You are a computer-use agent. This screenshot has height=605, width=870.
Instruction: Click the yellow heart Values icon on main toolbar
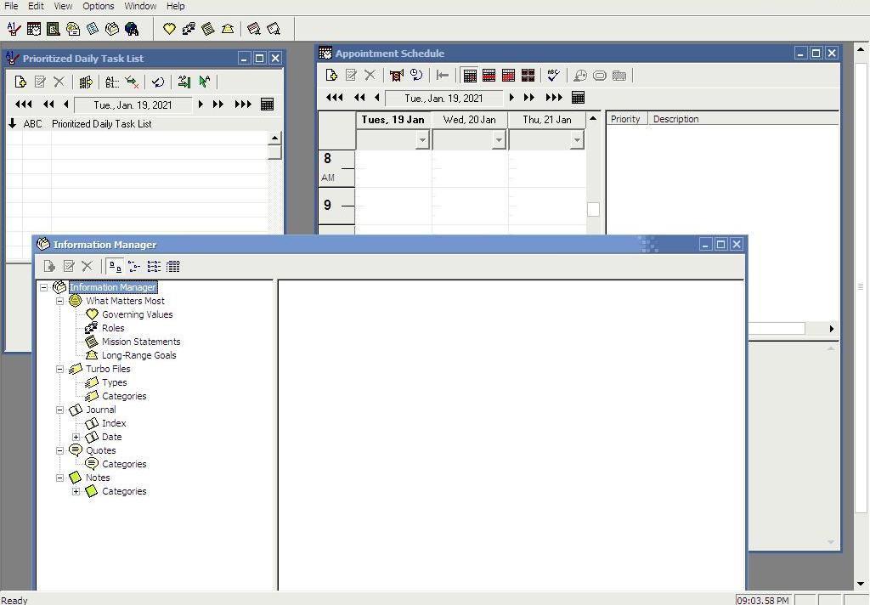(169, 29)
